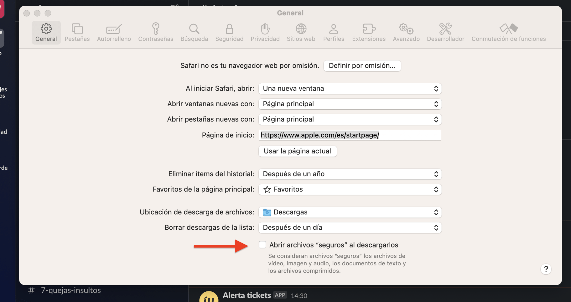Screen dimensions: 571x302
Task: Open the Perfiles person icon pane
Action: point(334,33)
